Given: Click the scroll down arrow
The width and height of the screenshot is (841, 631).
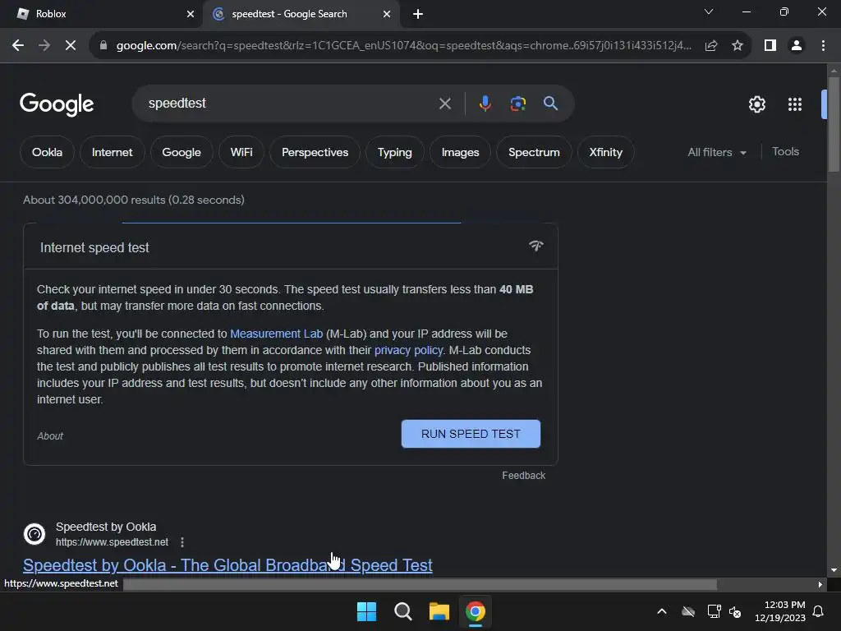Looking at the screenshot, I should pos(834,570).
